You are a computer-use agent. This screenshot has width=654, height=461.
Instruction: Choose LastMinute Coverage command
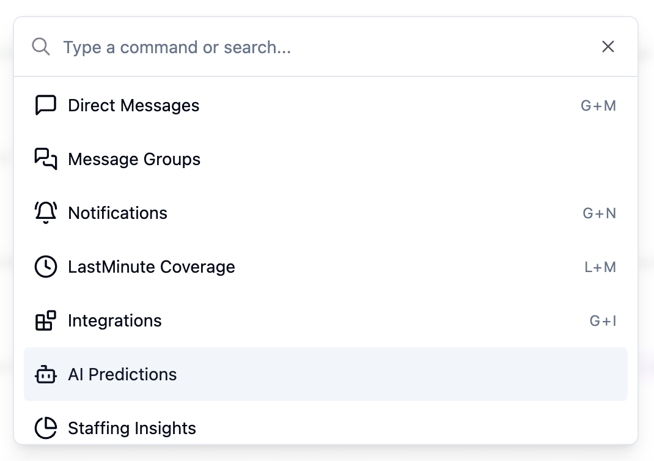coord(326,267)
